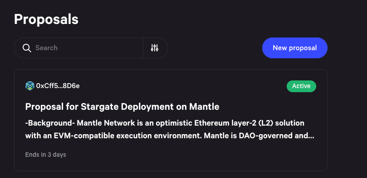Open the proposal filter settings icon
The width and height of the screenshot is (367, 178).
coord(155,48)
